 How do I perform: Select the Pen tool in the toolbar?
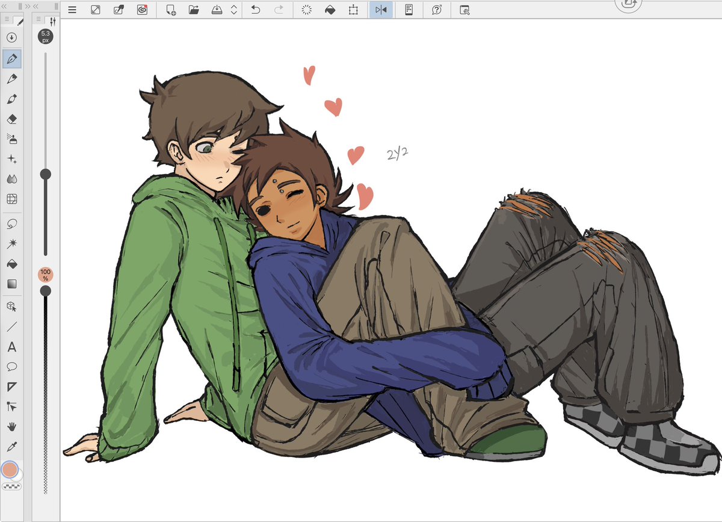point(11,58)
